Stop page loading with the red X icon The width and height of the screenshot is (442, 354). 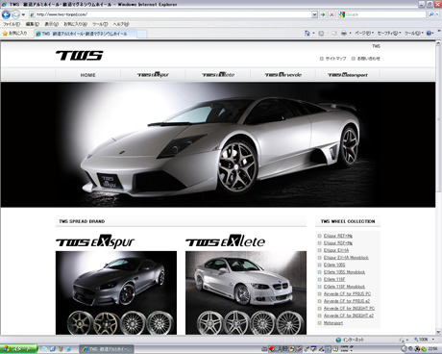pyautogui.click(x=331, y=14)
